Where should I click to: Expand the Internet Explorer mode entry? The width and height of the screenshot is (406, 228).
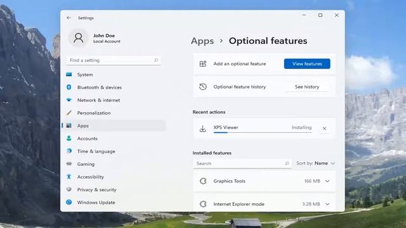[327, 204]
